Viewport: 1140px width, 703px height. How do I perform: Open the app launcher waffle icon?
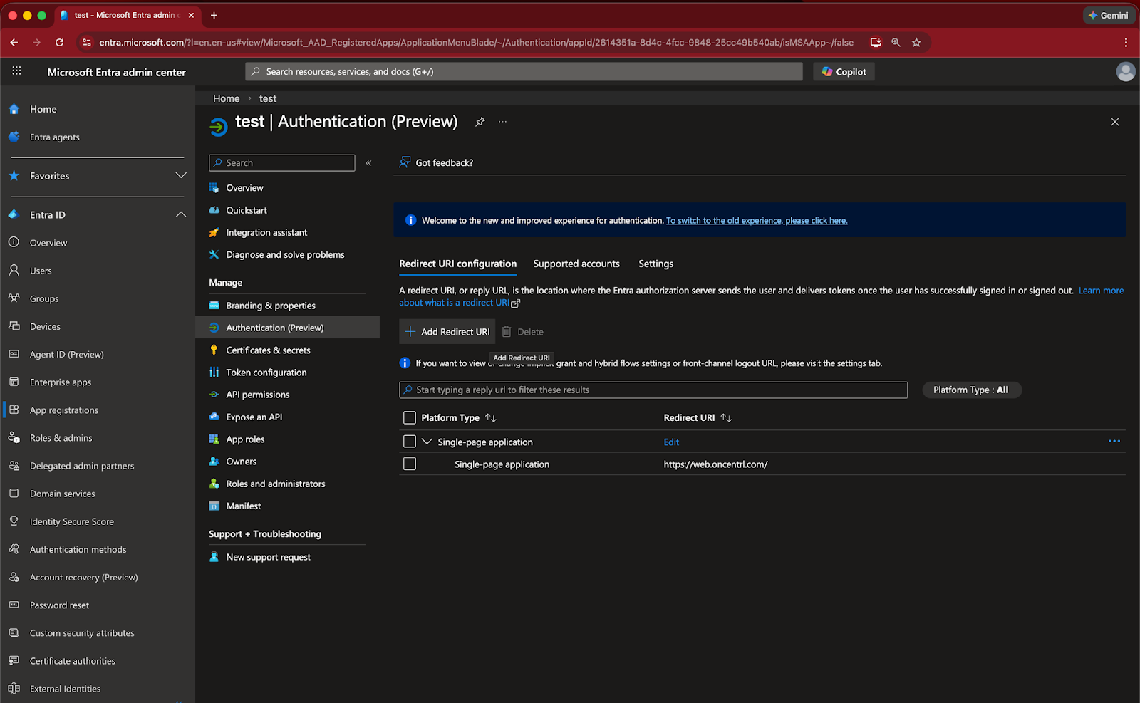tap(16, 71)
